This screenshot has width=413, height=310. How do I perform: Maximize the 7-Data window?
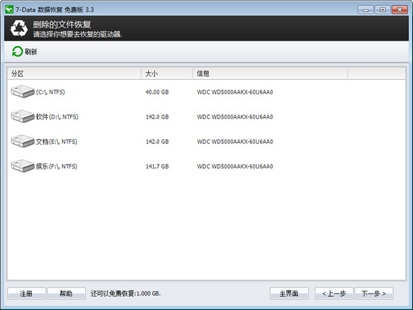pos(383,10)
